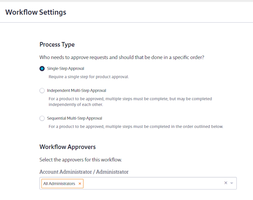Click the Independent Multi-Step Approval label text
The width and height of the screenshot is (253, 200).
76,90
